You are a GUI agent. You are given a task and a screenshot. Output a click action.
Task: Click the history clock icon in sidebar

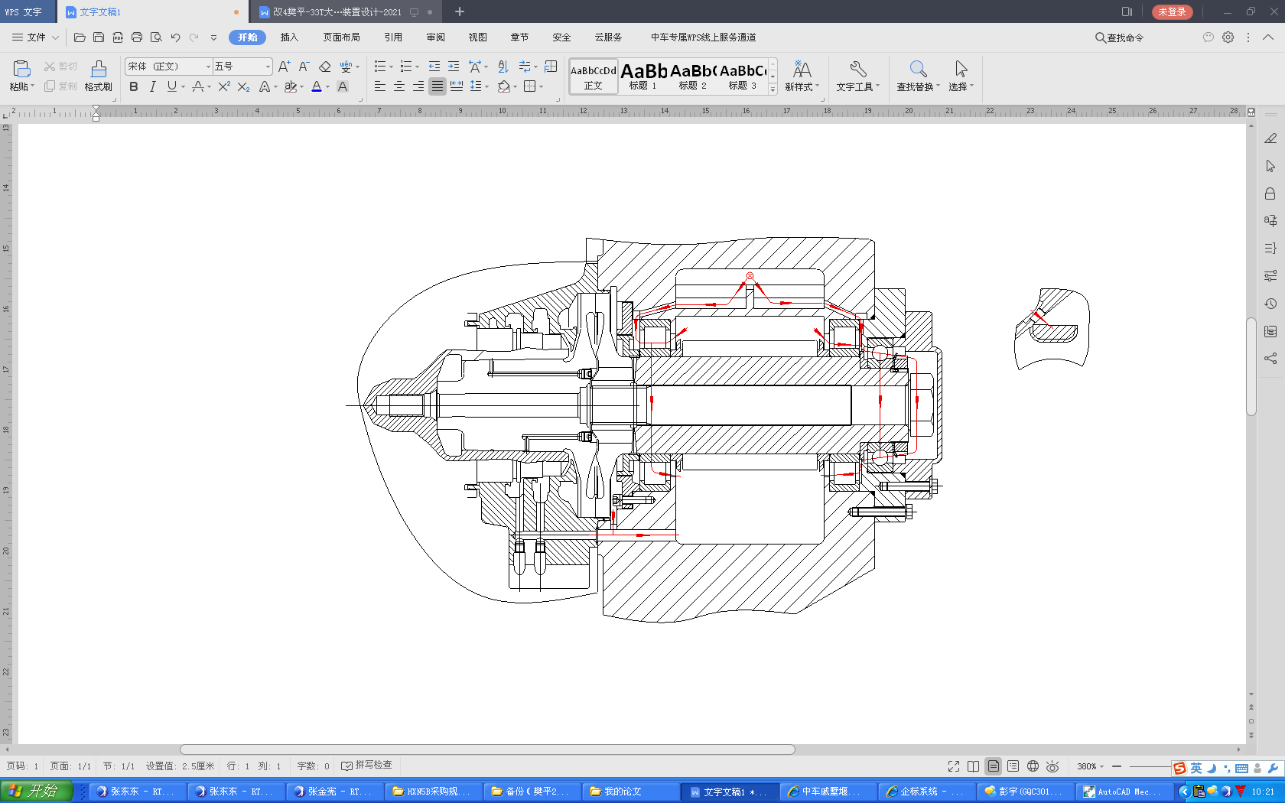point(1270,304)
